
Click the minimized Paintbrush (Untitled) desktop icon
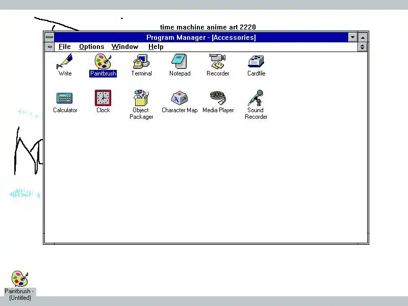[20, 278]
